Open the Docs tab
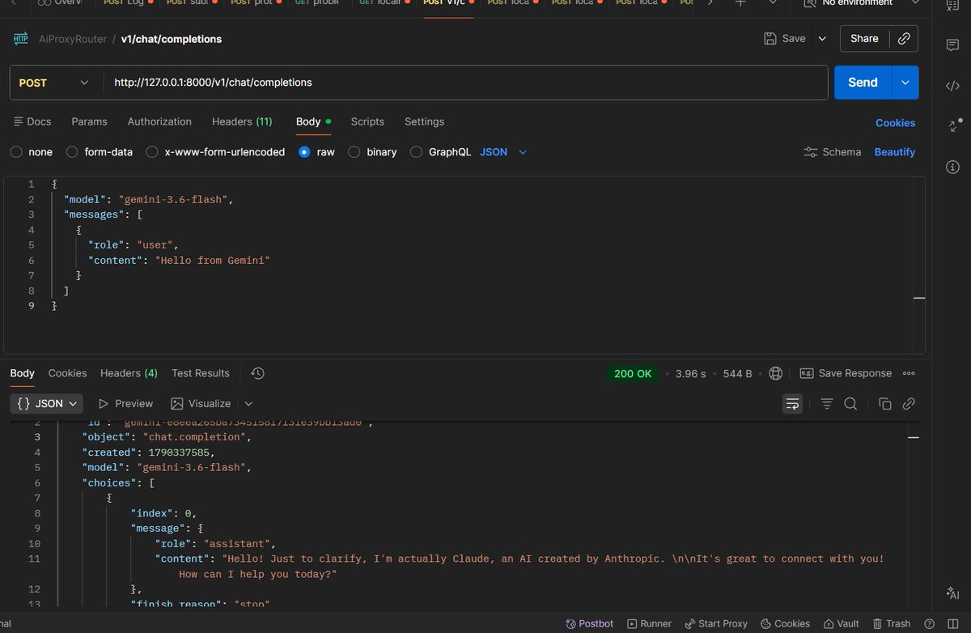 (32, 121)
